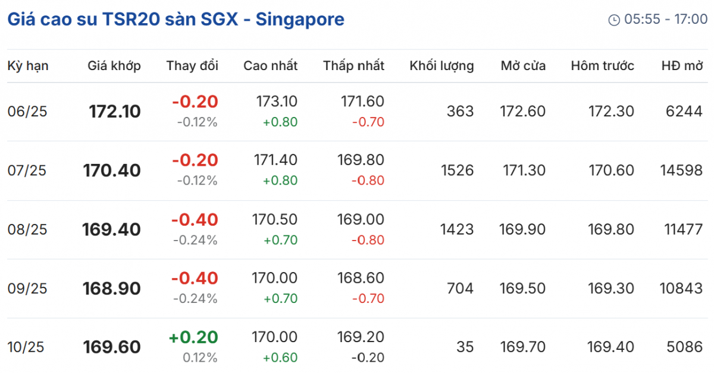Click the Mở cửa column header
This screenshot has width=714, height=373.
click(x=523, y=65)
